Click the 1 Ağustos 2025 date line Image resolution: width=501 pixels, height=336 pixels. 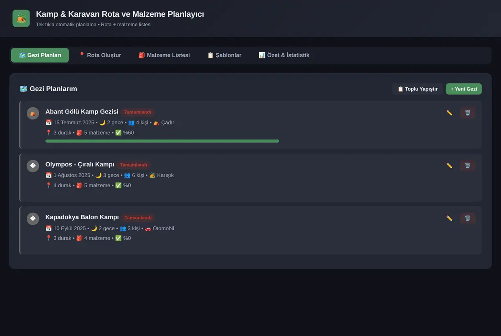(x=109, y=175)
